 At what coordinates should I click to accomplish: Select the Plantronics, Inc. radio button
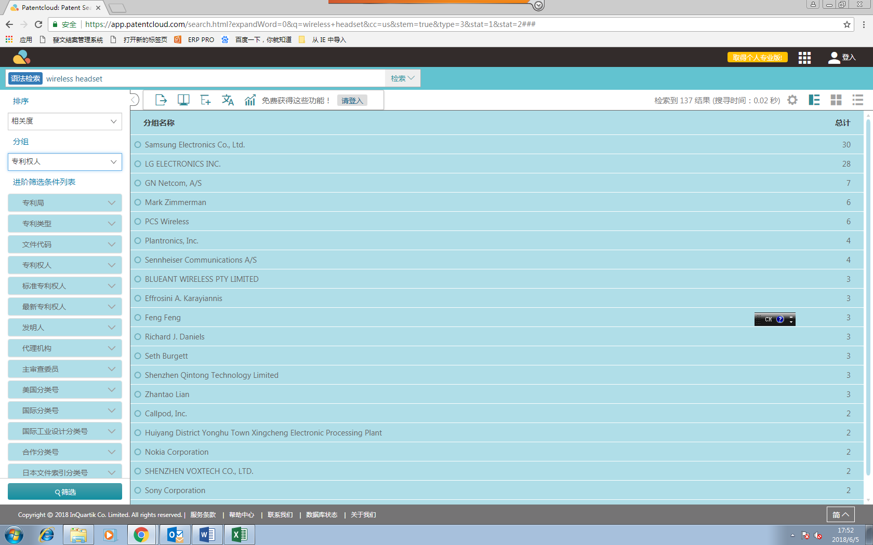pyautogui.click(x=138, y=241)
